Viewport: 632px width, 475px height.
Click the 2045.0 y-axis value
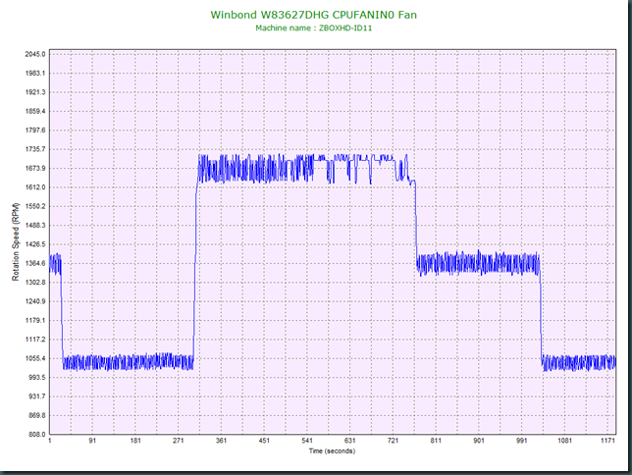35,54
